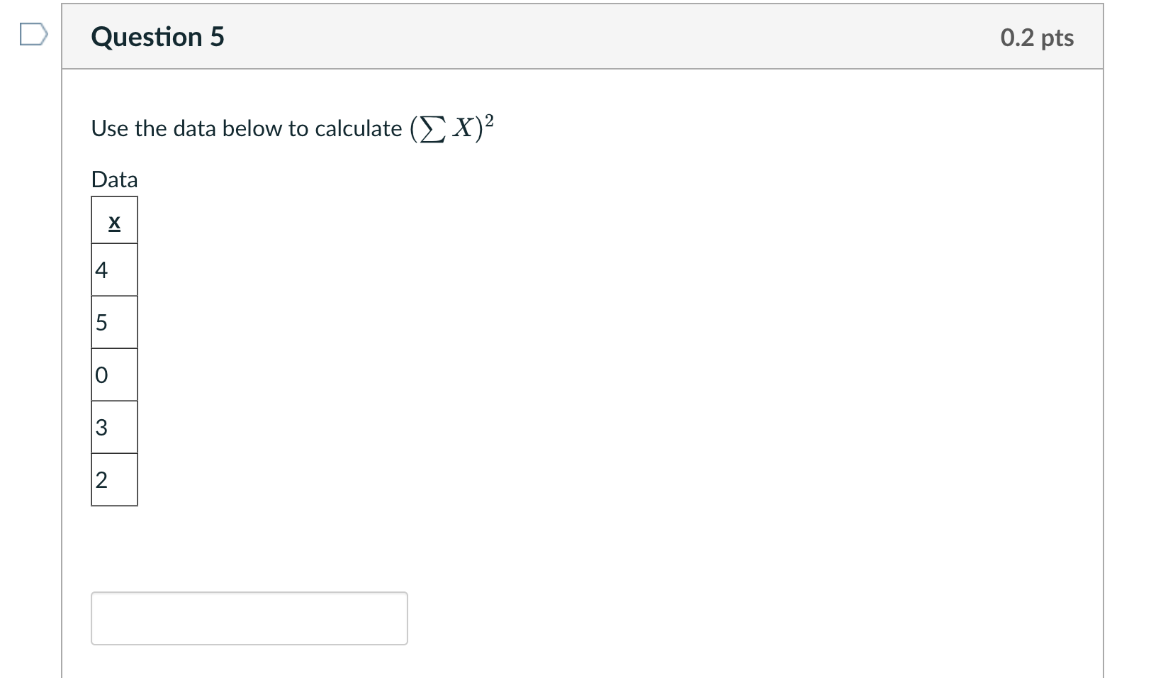This screenshot has width=1168, height=678.
Task: Click the white question body area
Action: (x=638, y=355)
